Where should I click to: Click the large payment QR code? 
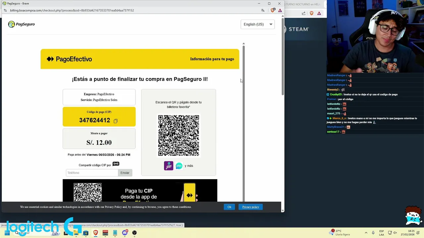point(179,136)
